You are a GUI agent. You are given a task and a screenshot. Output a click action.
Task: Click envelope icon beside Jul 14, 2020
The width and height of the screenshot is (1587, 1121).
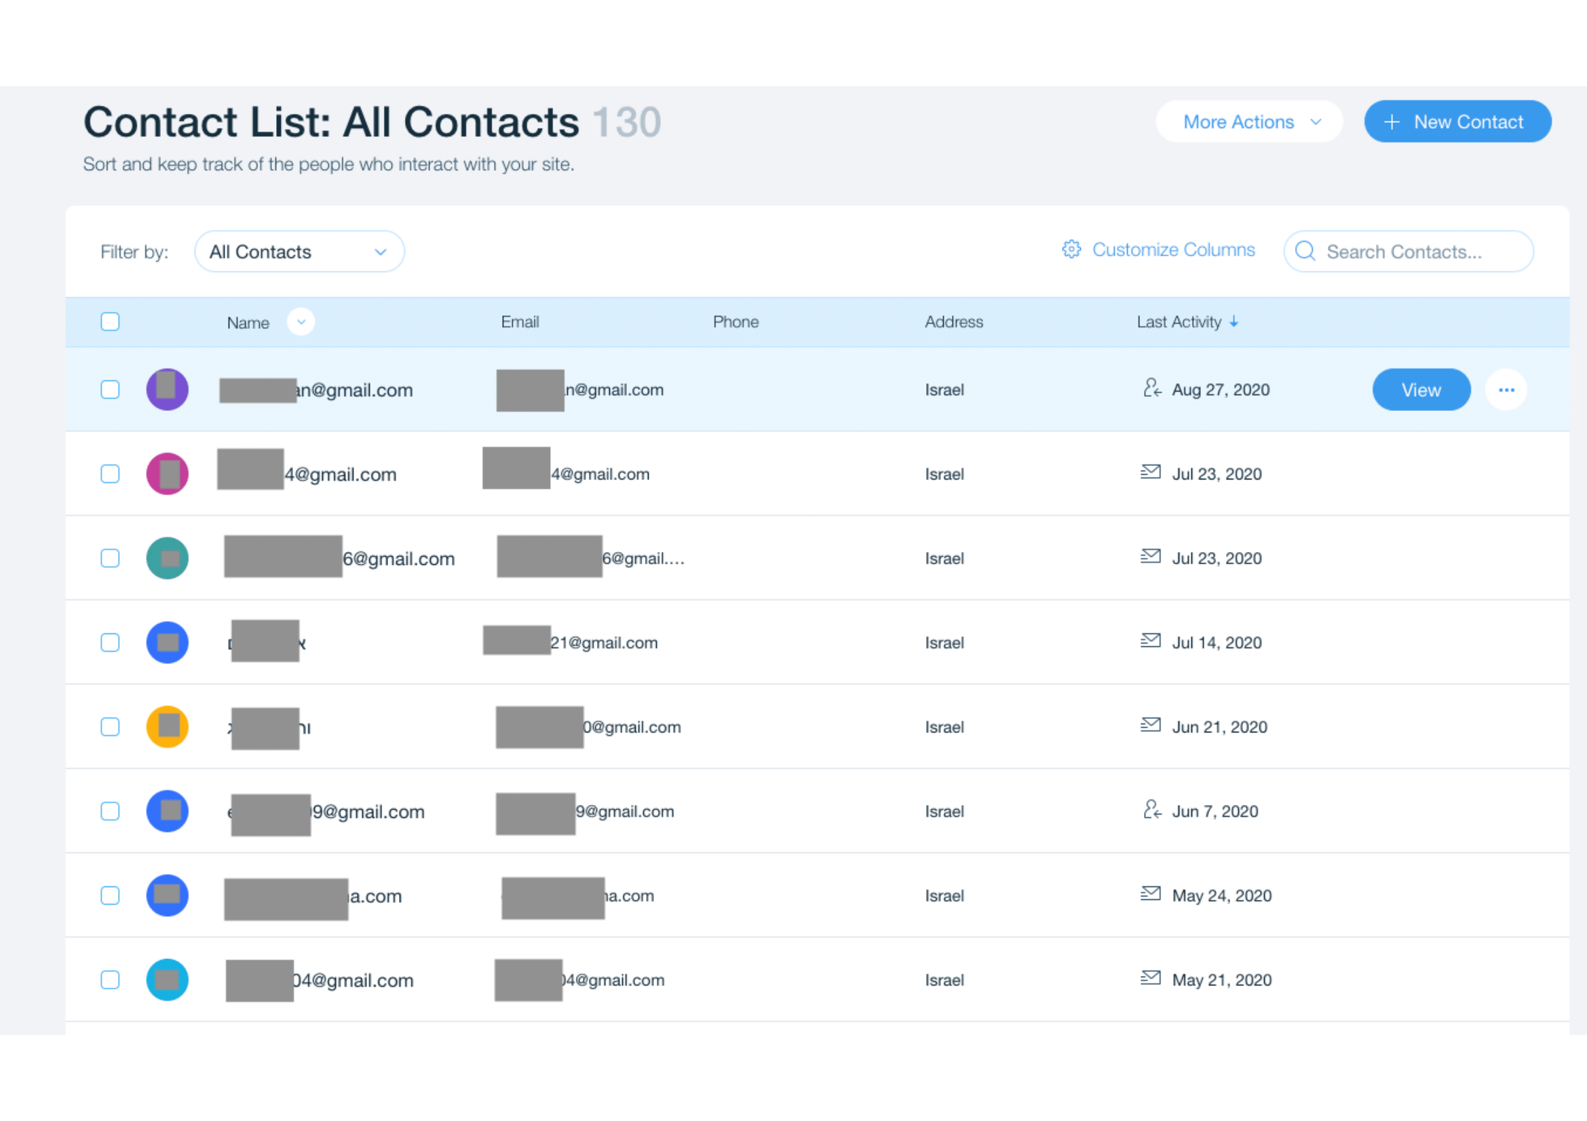pyautogui.click(x=1150, y=641)
